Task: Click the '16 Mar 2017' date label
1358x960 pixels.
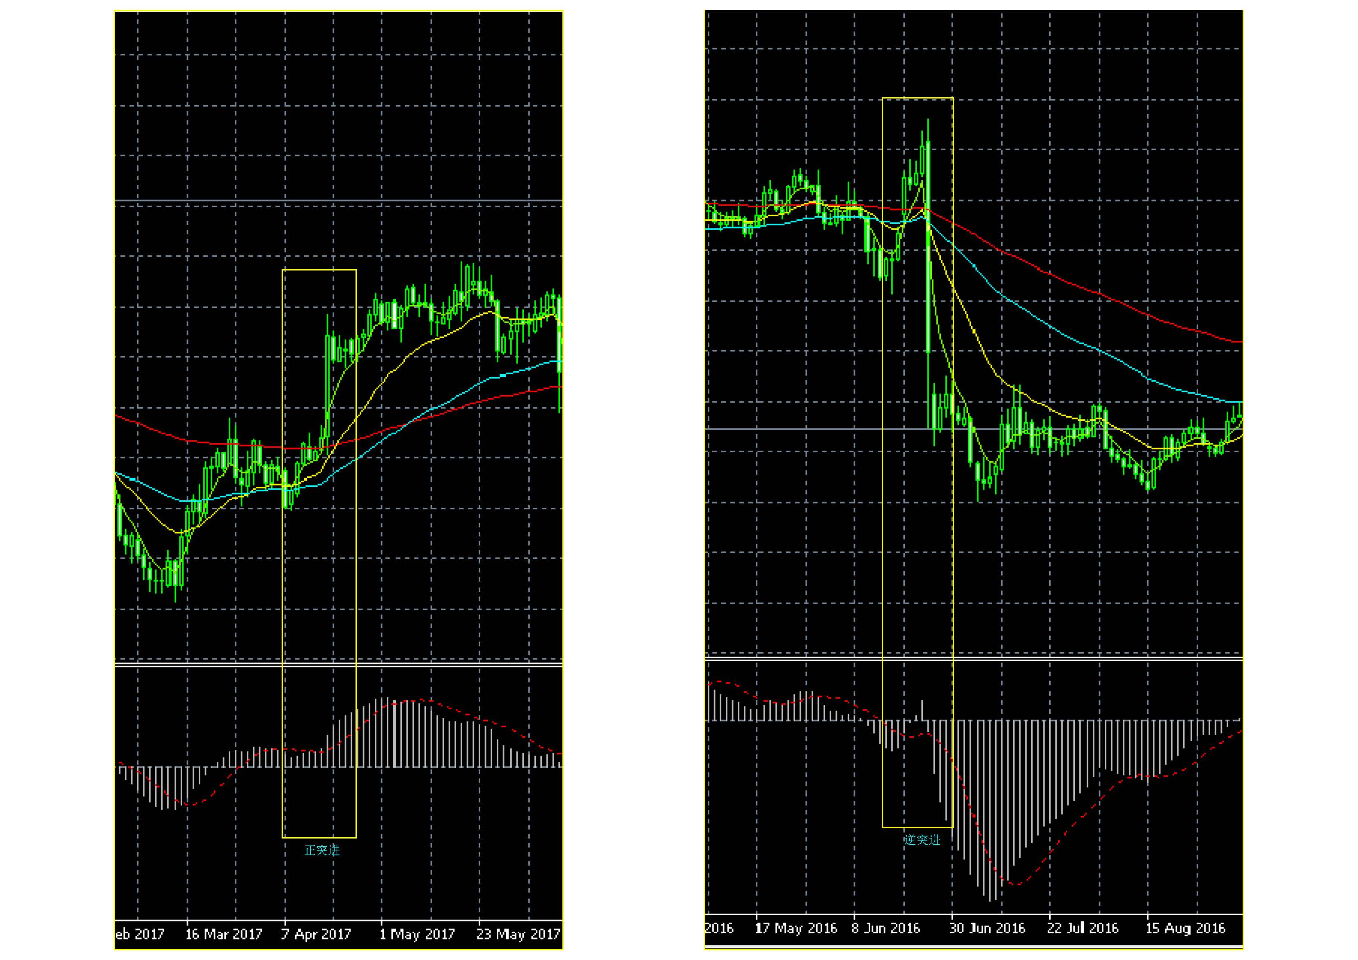Action: click(x=224, y=935)
